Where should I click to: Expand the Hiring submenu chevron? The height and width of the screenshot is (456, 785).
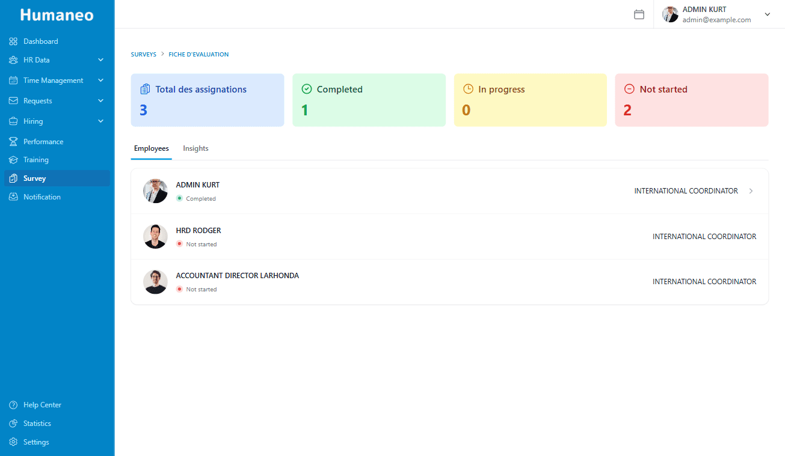point(101,121)
